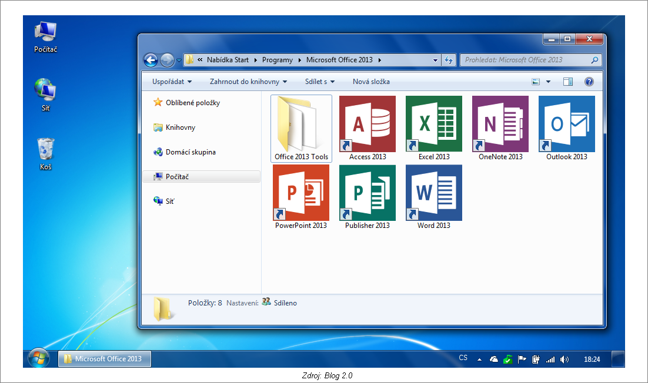Open the Access 2013 shortcut

(368, 124)
